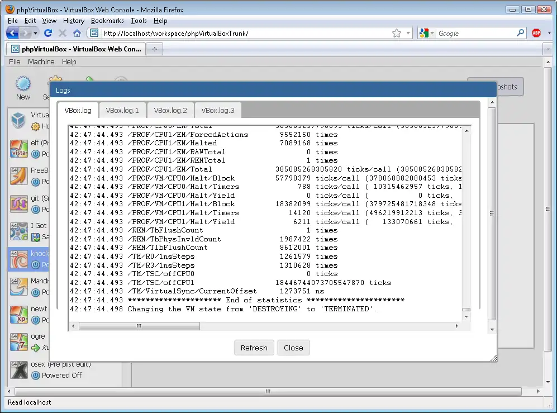
Task: Open the address bar history dropdown
Action: click(408, 34)
